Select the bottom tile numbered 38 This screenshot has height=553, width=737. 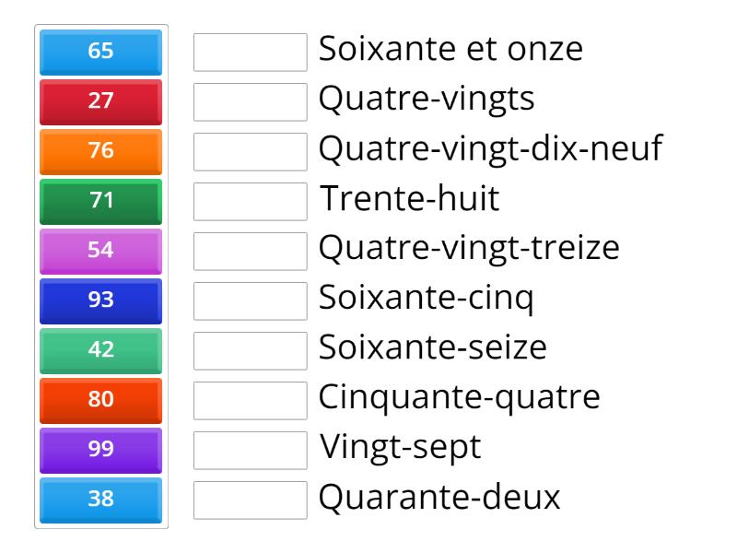[x=99, y=500]
